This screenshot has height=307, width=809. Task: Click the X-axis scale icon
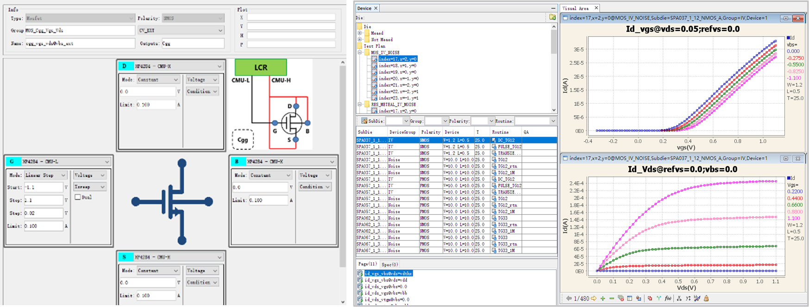[679, 299]
